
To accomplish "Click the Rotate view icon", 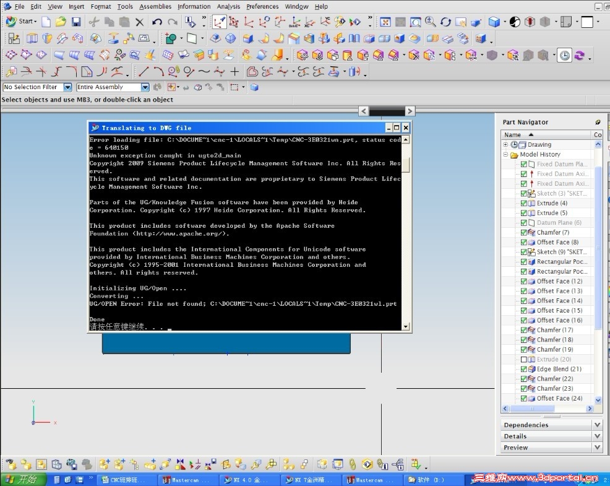I will click(445, 22).
